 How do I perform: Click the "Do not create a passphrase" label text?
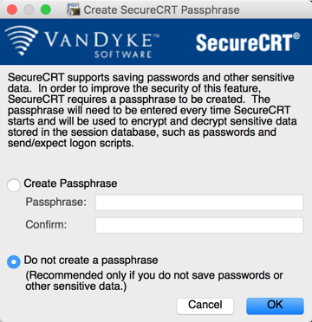[x=91, y=261]
